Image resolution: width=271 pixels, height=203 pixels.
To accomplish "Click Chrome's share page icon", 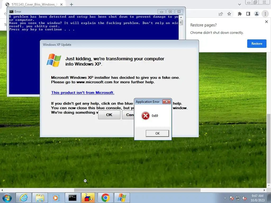I will click(221, 14).
